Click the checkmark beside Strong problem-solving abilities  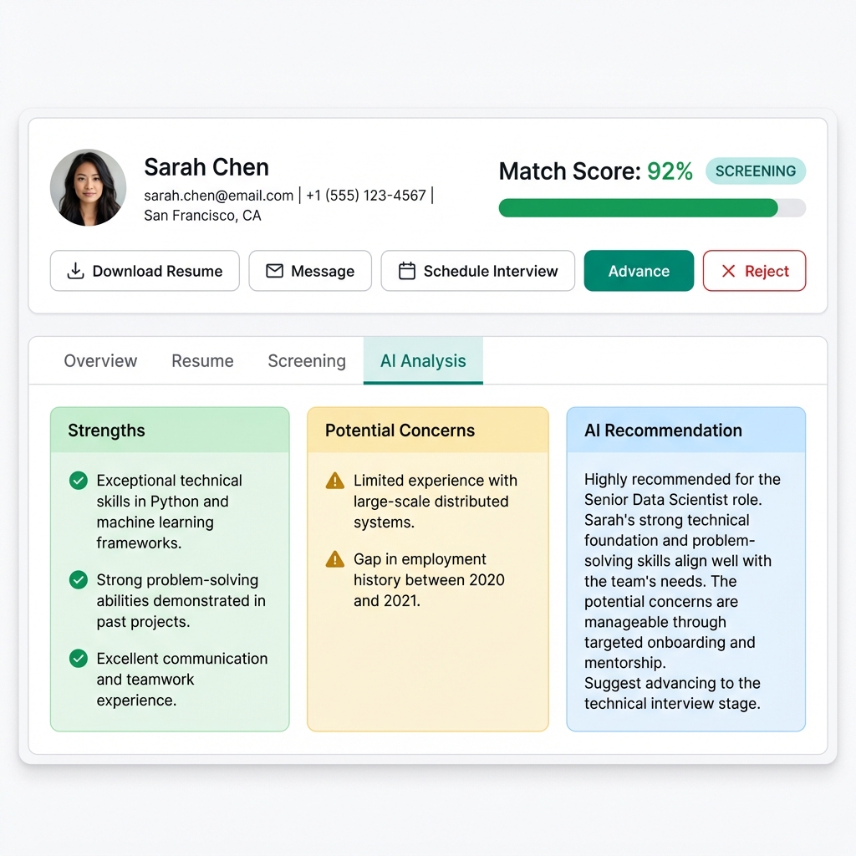(x=78, y=580)
